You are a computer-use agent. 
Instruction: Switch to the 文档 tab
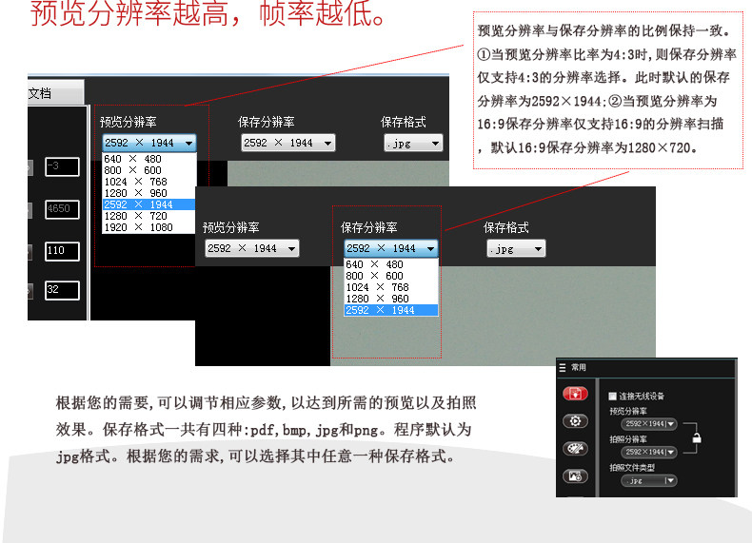[x=55, y=93]
